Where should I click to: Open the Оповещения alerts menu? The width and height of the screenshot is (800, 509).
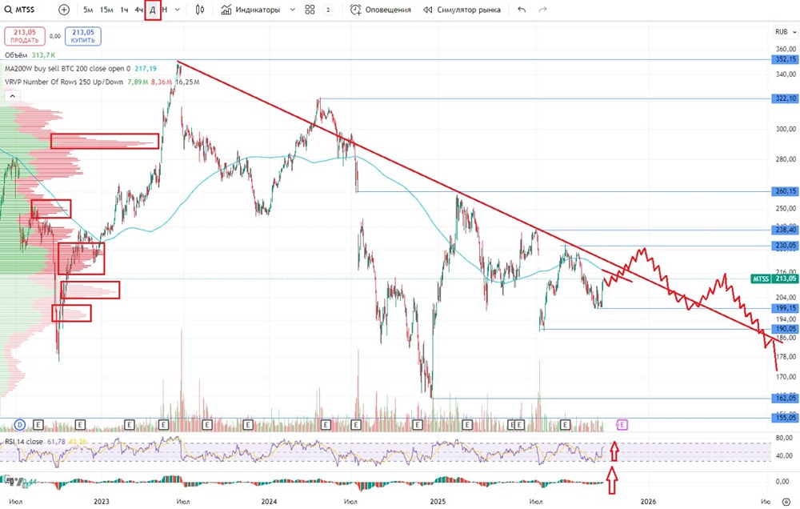point(381,10)
